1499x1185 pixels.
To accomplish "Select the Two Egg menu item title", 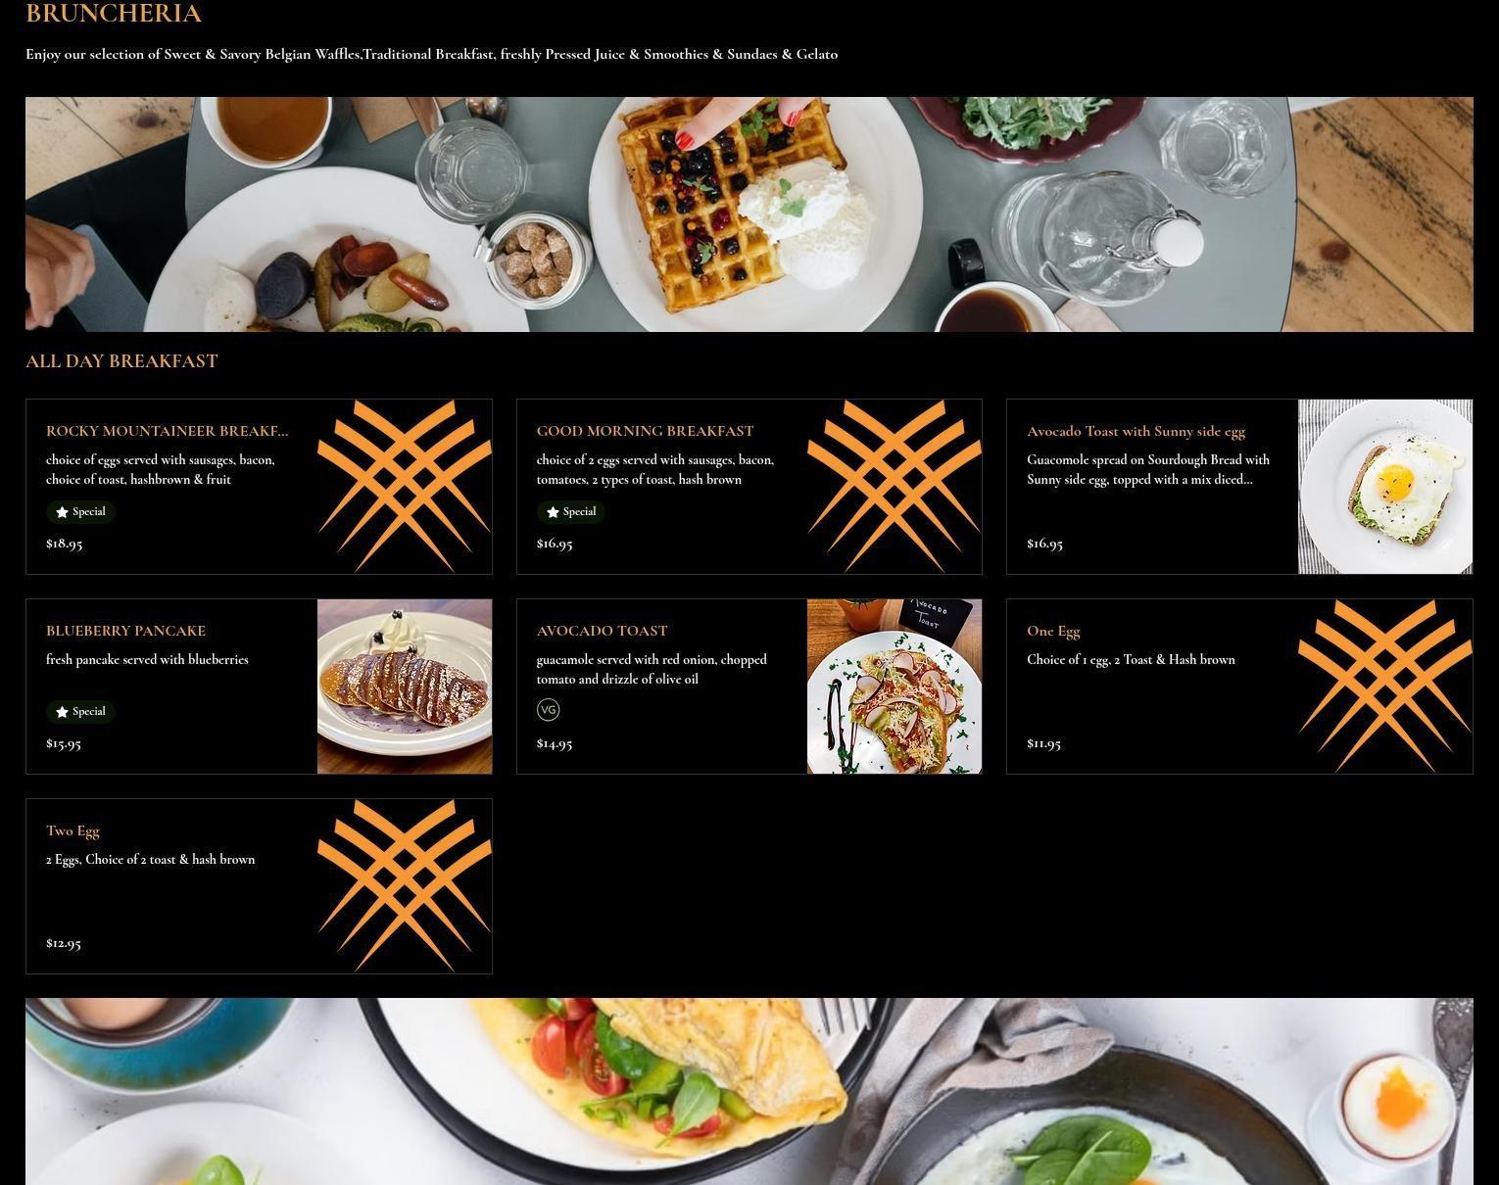I will click(73, 831).
